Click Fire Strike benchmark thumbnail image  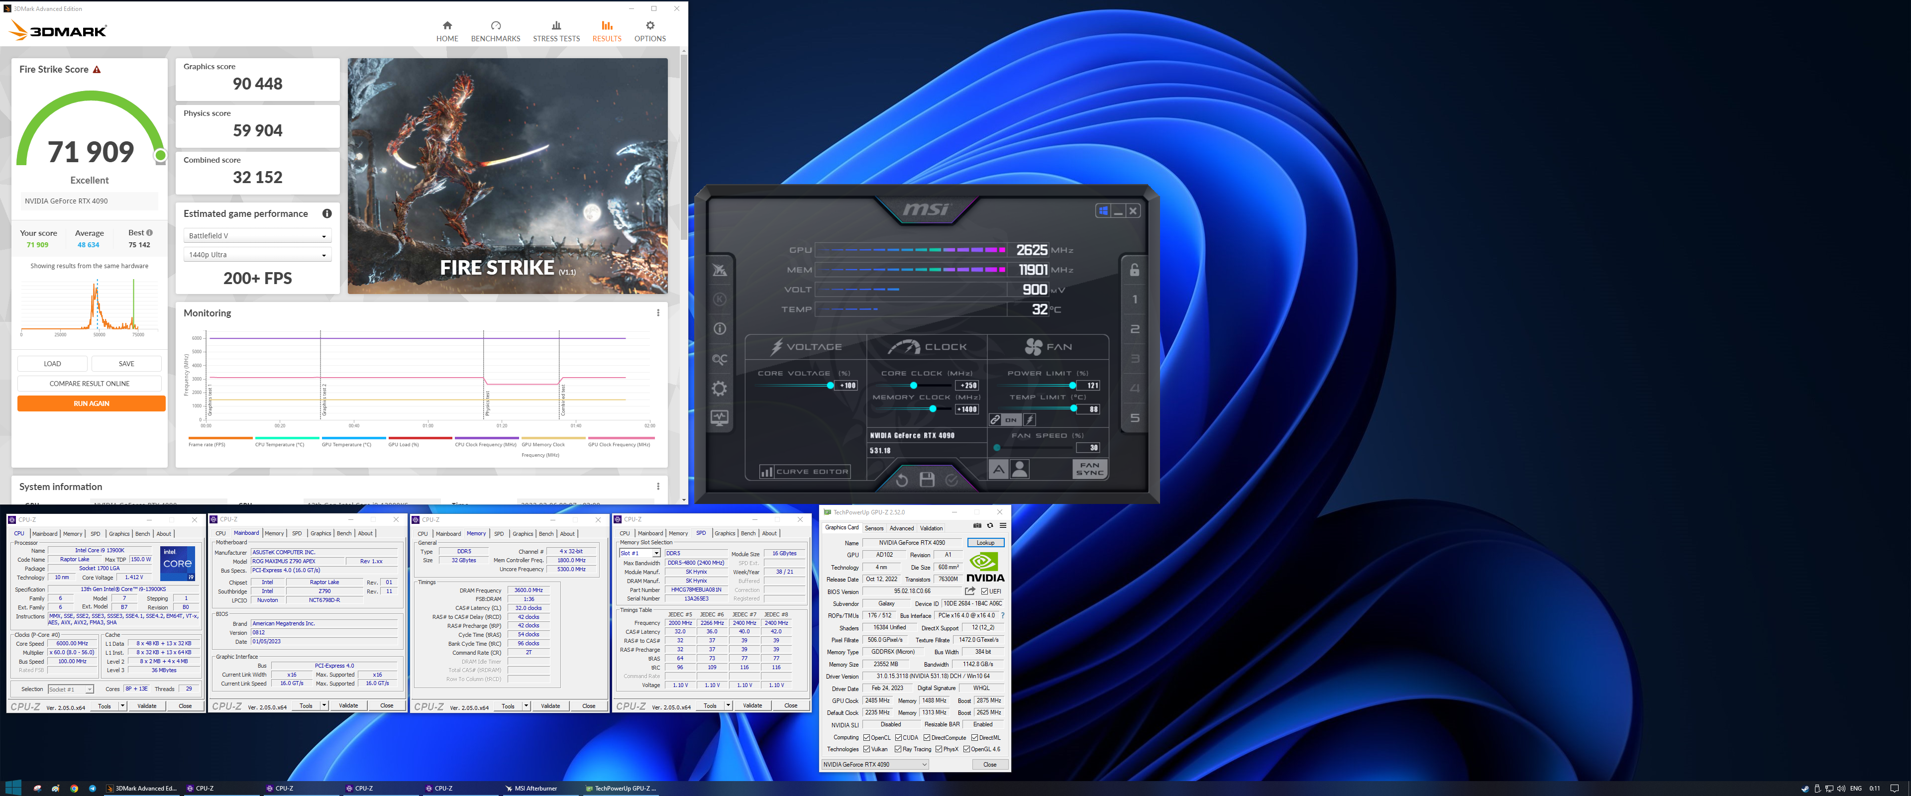[508, 176]
